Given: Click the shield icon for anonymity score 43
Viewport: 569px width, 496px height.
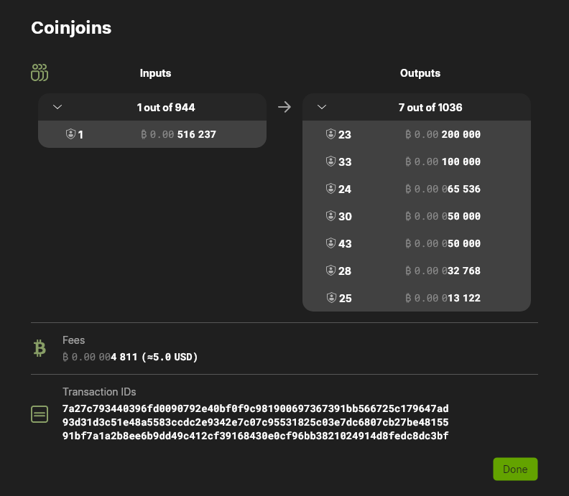Looking at the screenshot, I should 330,243.
